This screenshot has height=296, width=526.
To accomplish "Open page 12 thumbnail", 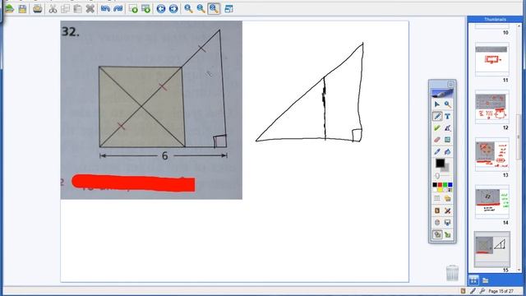I will [x=491, y=108].
